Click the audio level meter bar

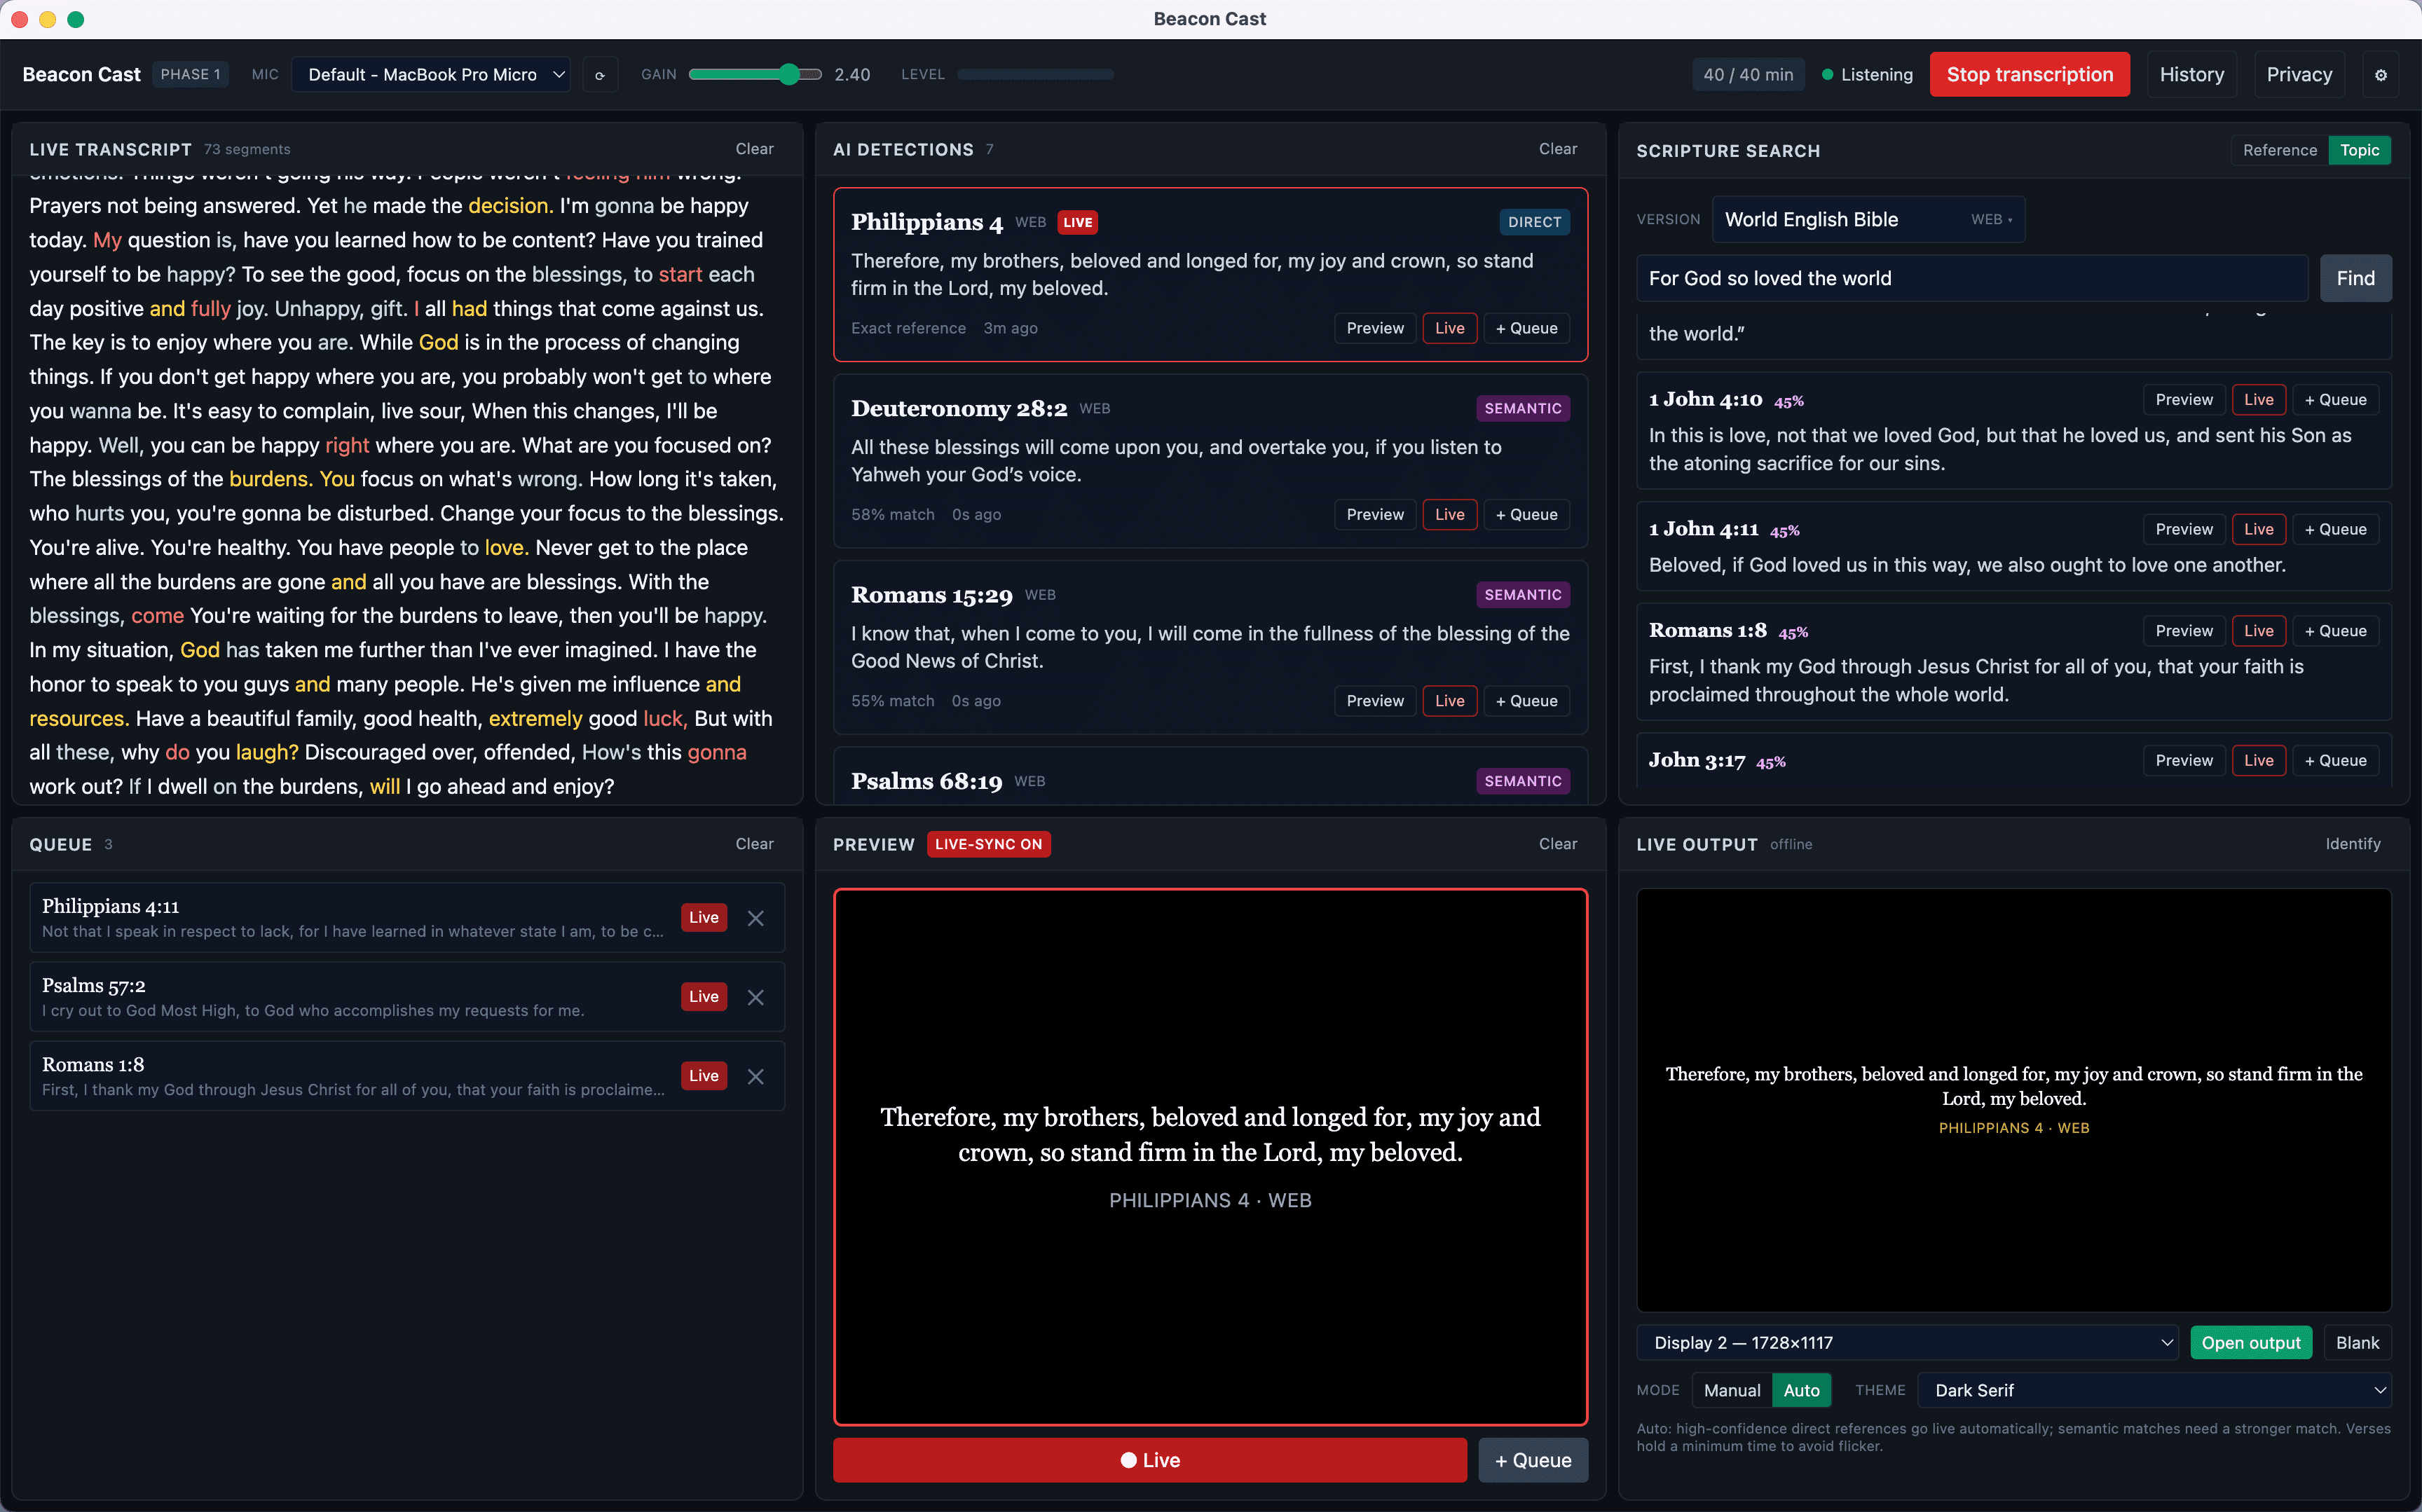pos(1035,74)
